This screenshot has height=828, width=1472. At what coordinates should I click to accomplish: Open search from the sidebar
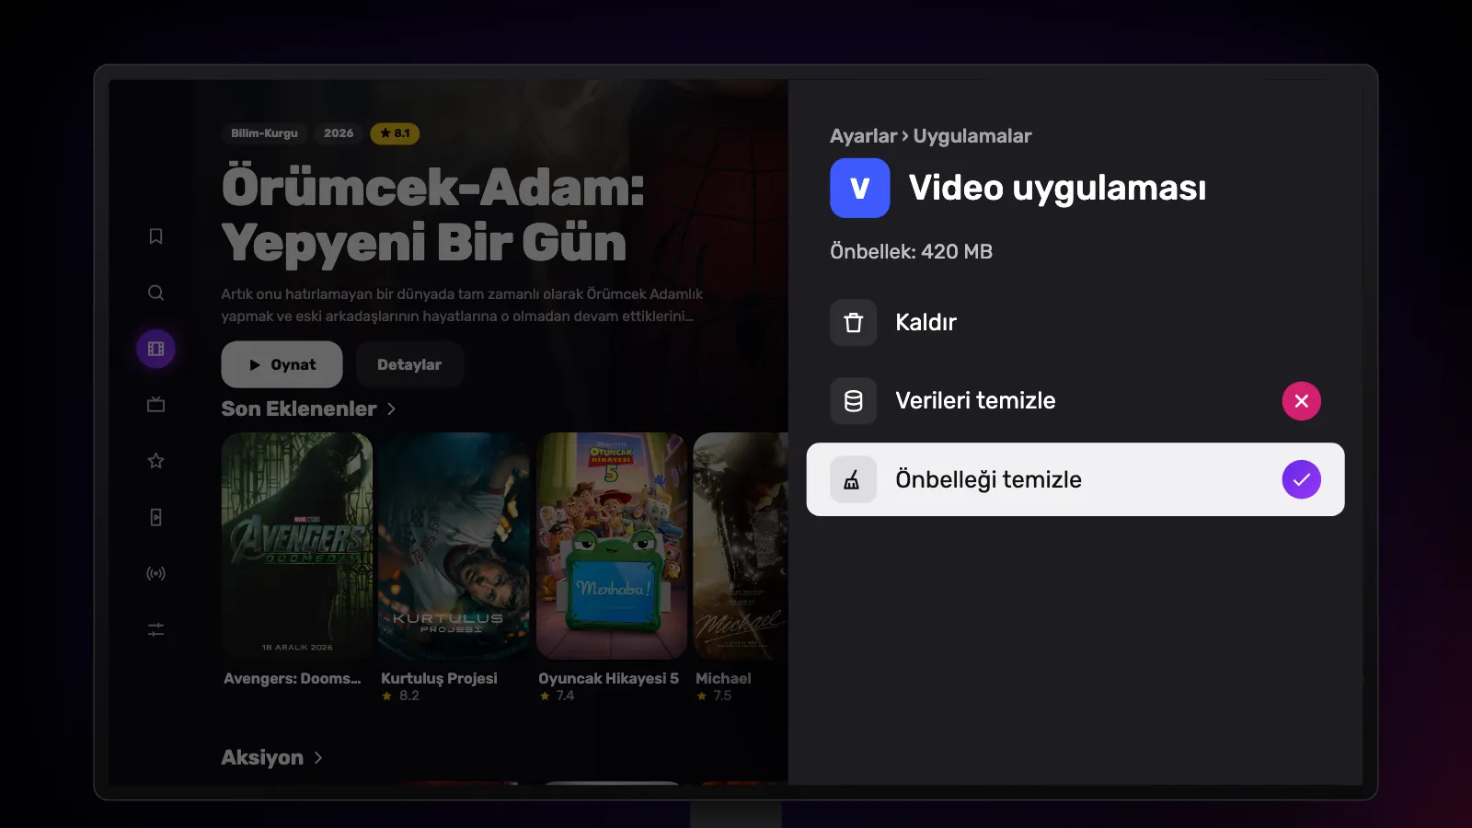click(x=155, y=293)
